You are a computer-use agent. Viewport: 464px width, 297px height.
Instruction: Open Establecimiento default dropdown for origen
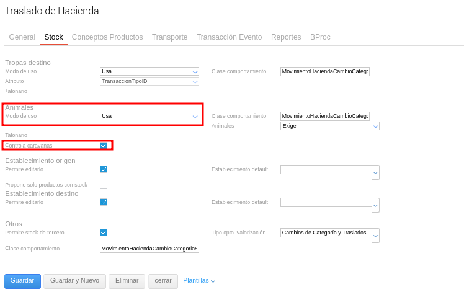329,171
